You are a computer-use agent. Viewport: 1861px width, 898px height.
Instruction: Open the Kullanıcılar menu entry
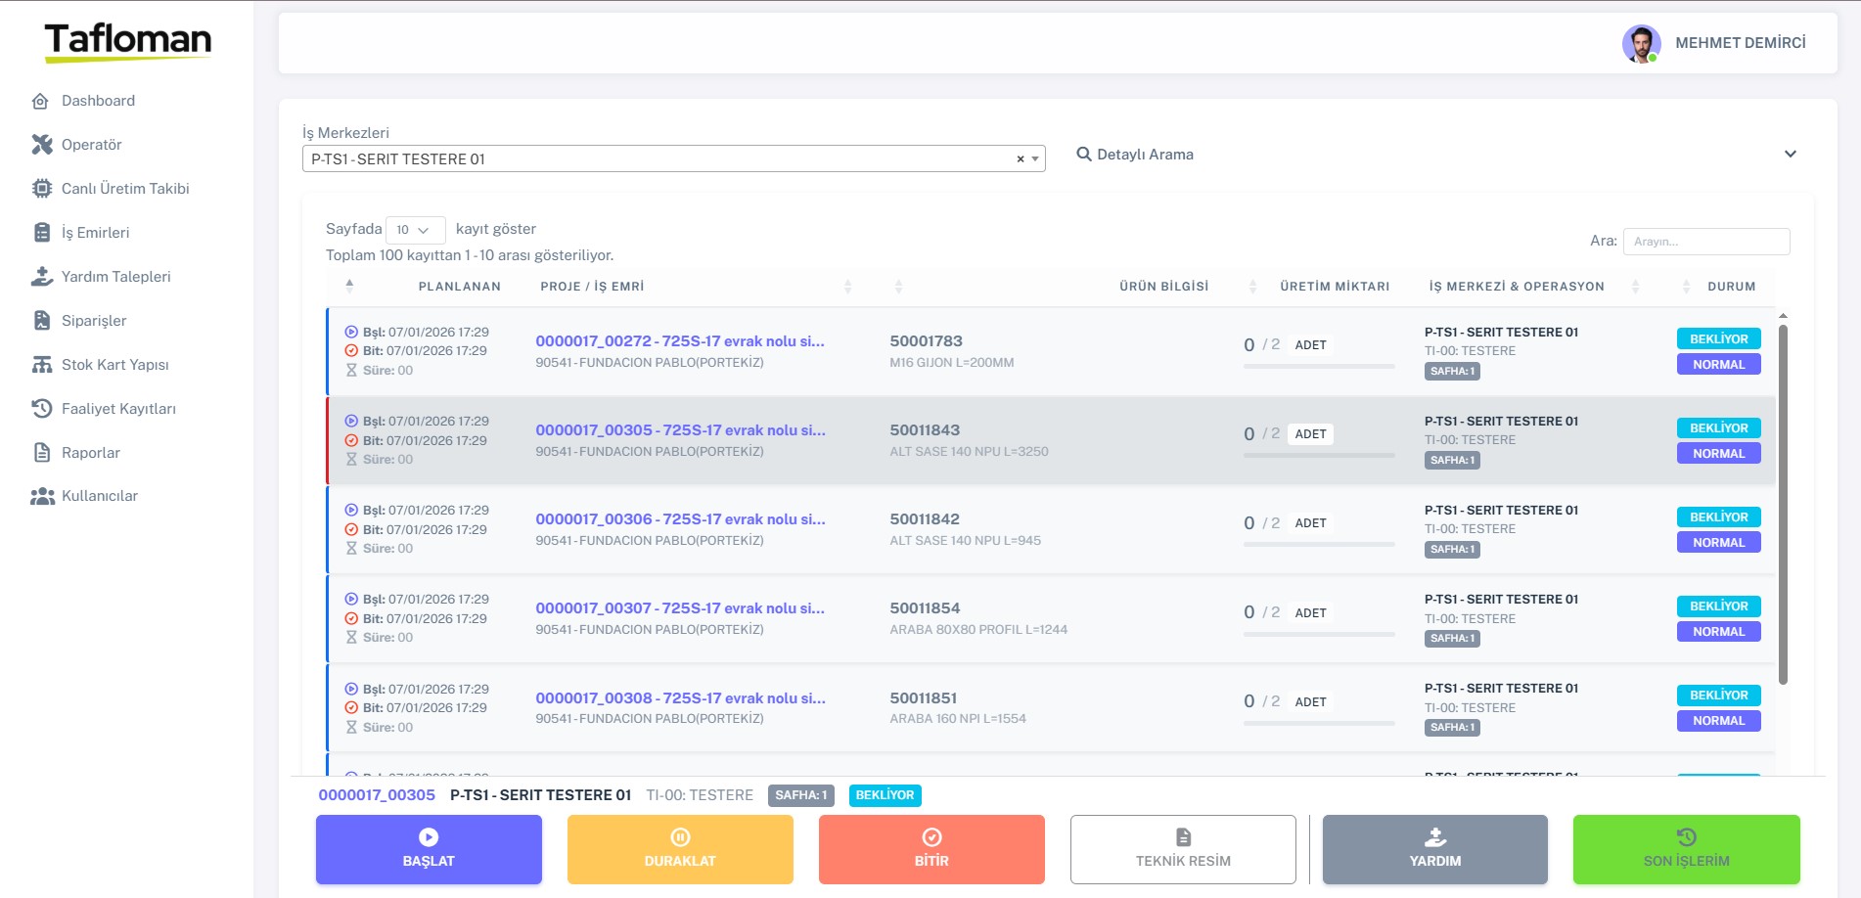[x=99, y=496]
